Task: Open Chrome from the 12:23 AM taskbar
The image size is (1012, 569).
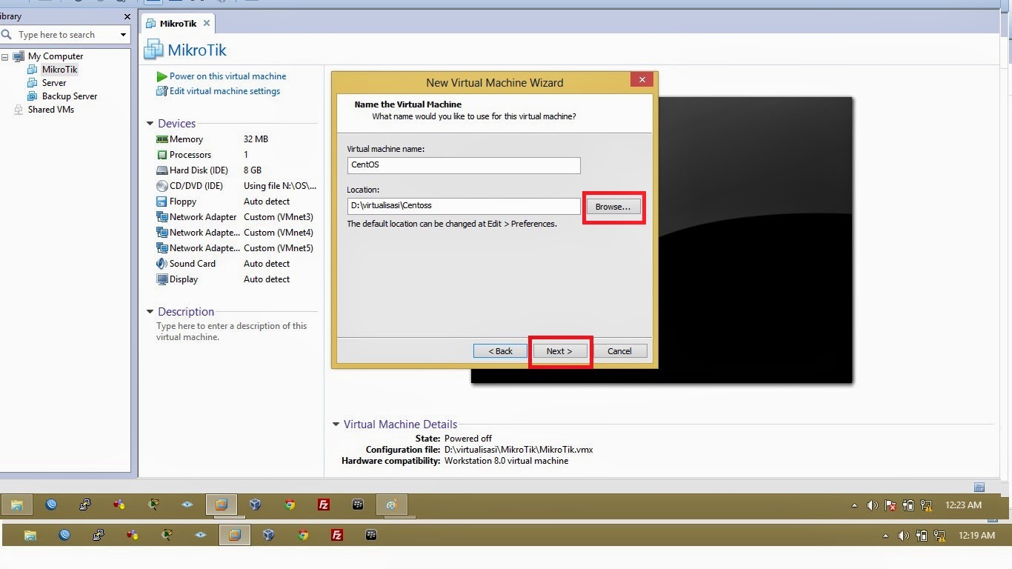Action: coord(290,505)
